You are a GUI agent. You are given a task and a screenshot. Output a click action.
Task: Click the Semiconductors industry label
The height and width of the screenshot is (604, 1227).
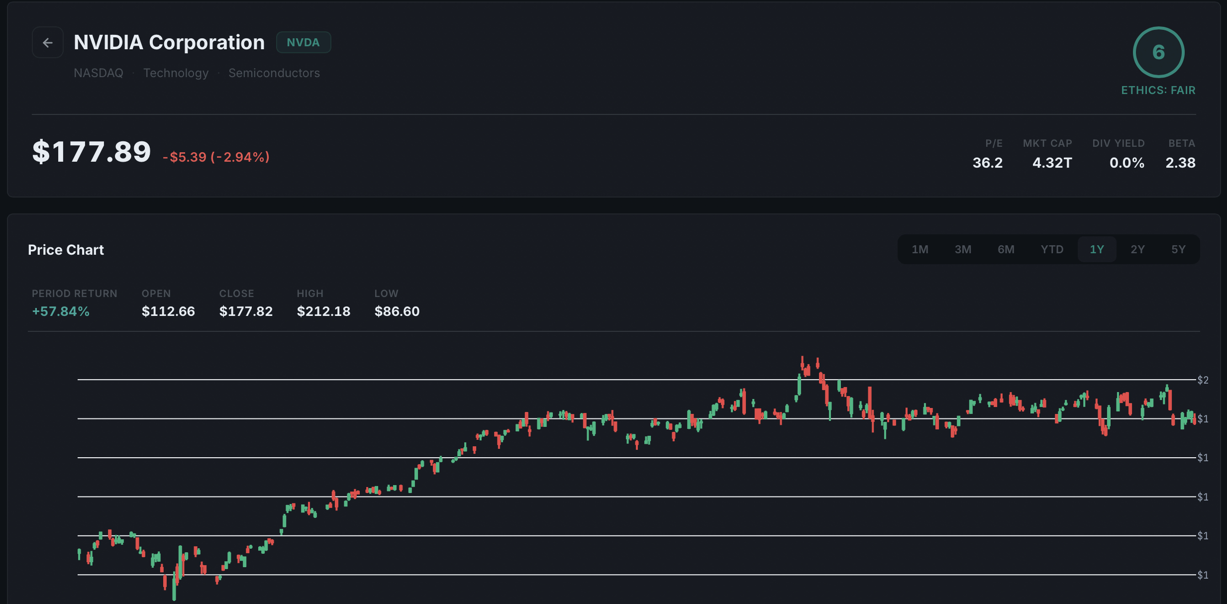click(x=274, y=73)
